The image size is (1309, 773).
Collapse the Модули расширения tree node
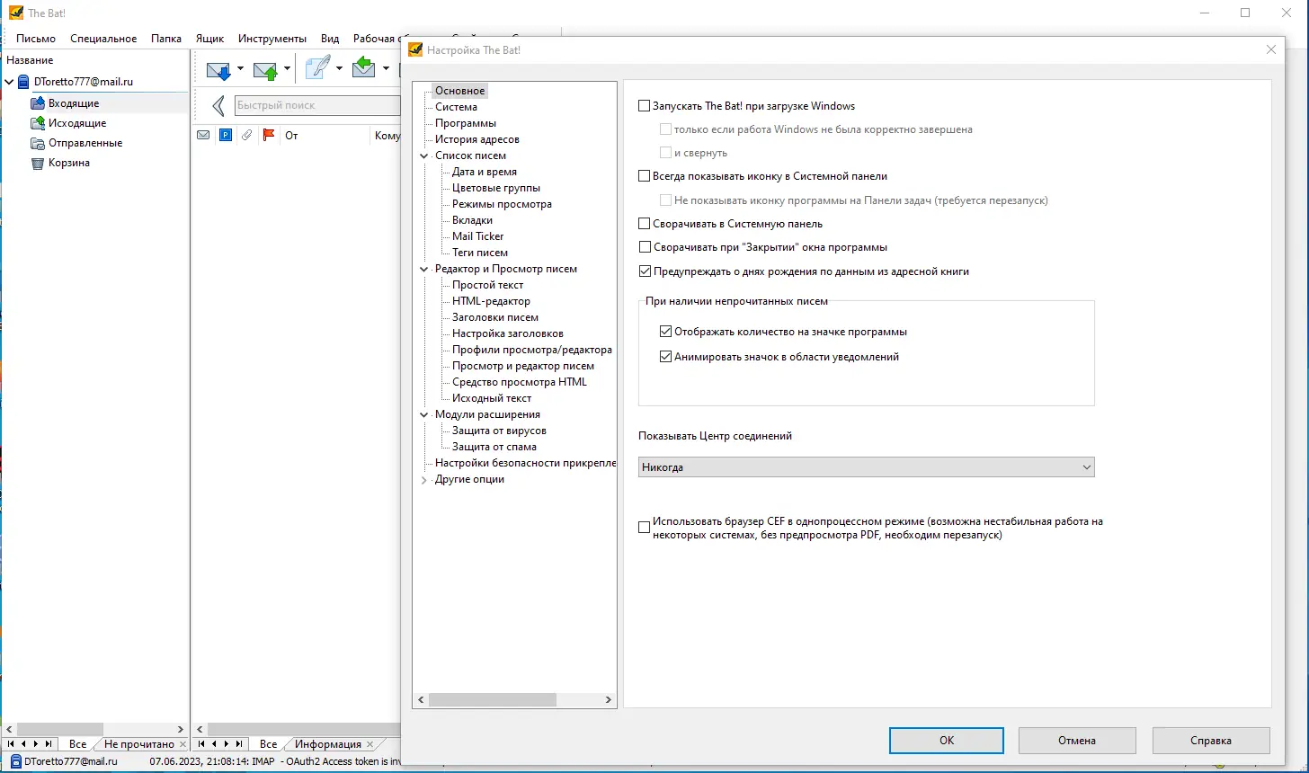point(424,414)
